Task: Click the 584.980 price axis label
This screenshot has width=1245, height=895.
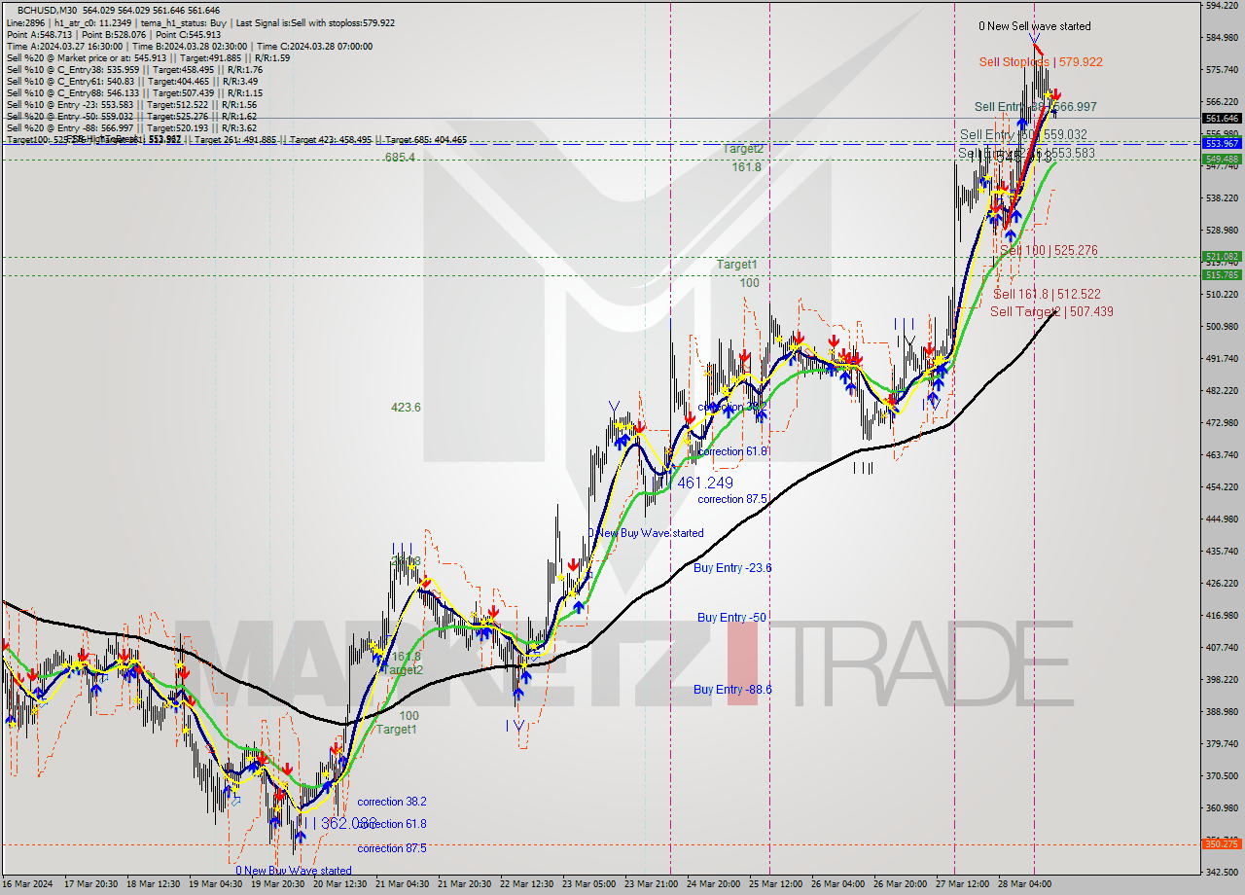Action: point(1223,38)
